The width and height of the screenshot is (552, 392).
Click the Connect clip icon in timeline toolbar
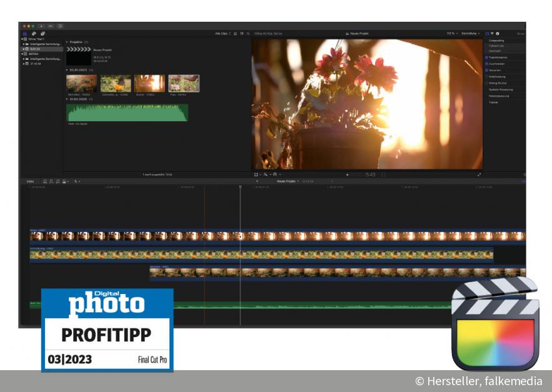point(45,182)
